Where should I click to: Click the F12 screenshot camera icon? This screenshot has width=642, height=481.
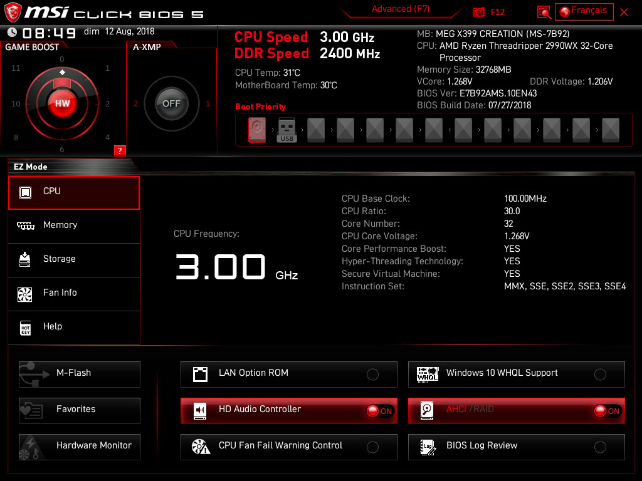pyautogui.click(x=479, y=12)
